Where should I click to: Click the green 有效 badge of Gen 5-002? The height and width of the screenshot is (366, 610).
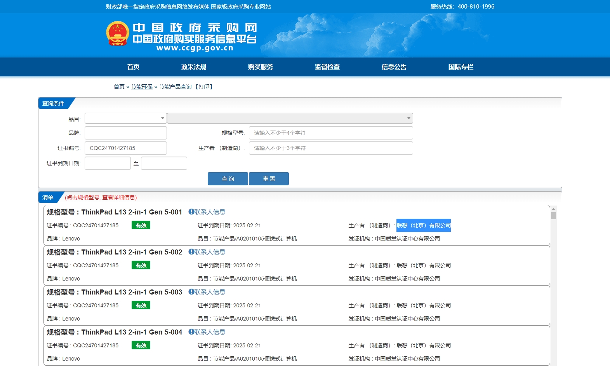point(141,265)
